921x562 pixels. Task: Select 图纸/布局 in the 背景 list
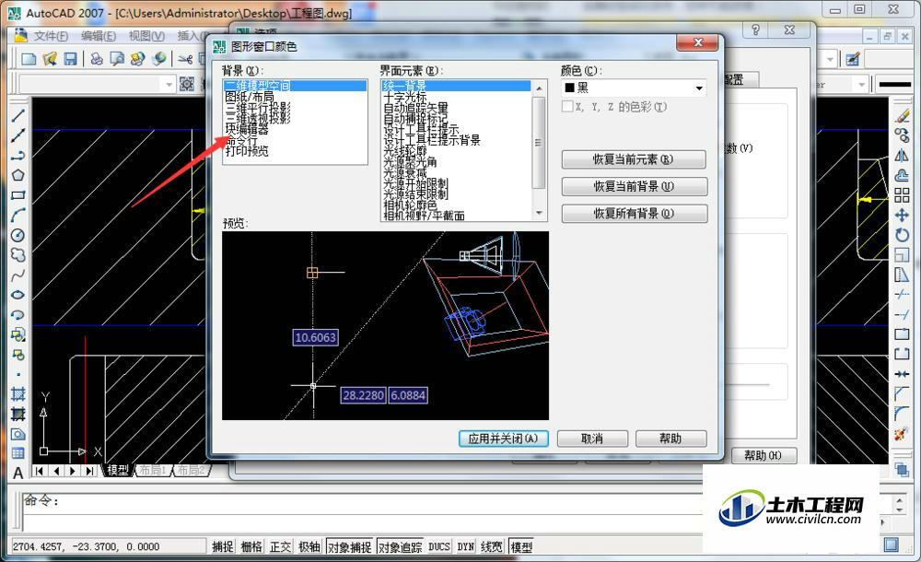click(249, 97)
